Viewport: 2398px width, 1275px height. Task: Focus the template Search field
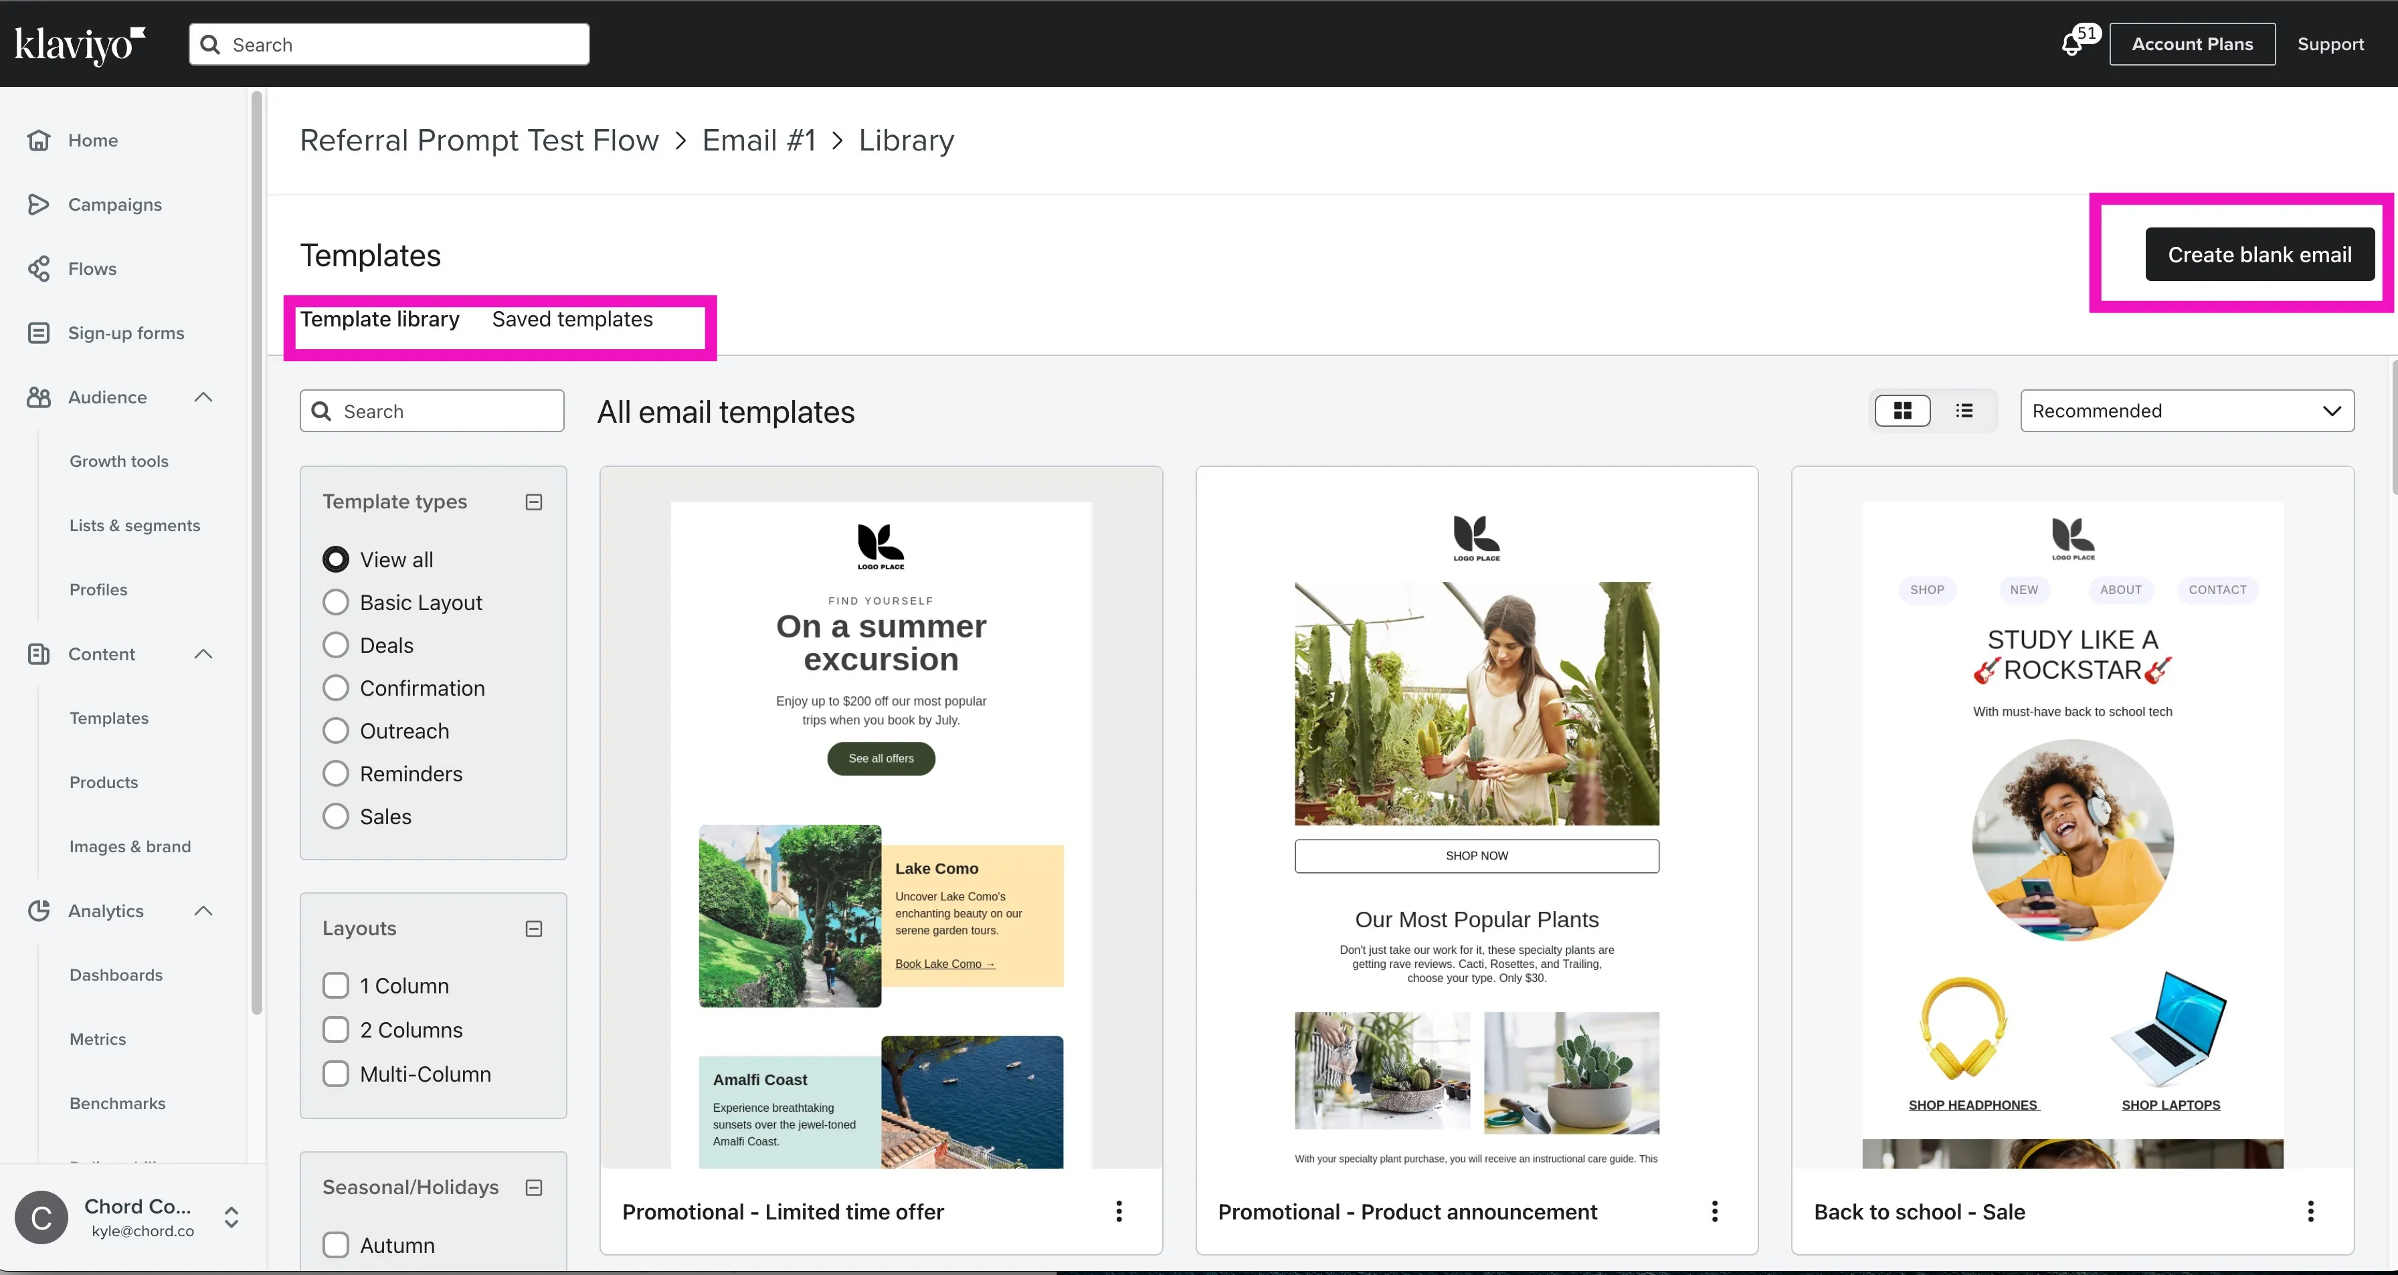[432, 411]
